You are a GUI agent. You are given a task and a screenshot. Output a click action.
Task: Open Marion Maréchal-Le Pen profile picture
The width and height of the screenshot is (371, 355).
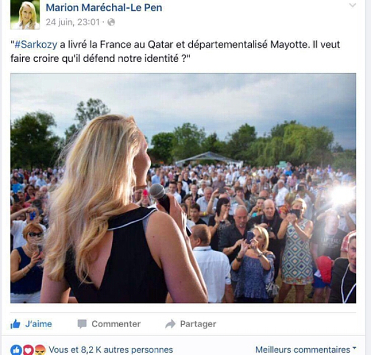pyautogui.click(x=25, y=14)
